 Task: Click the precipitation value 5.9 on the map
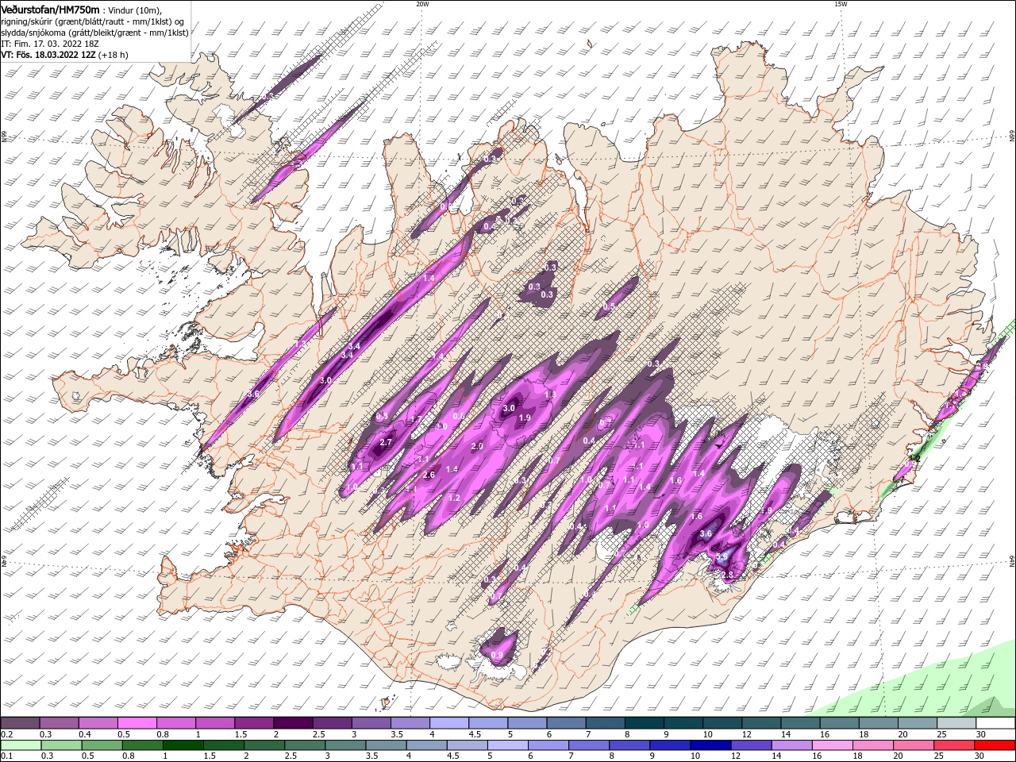point(722,557)
